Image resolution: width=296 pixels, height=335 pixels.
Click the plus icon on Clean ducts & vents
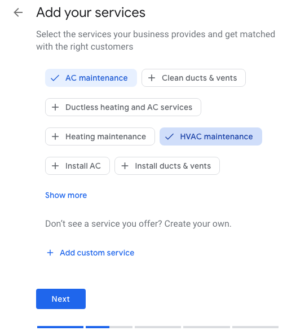tap(152, 78)
